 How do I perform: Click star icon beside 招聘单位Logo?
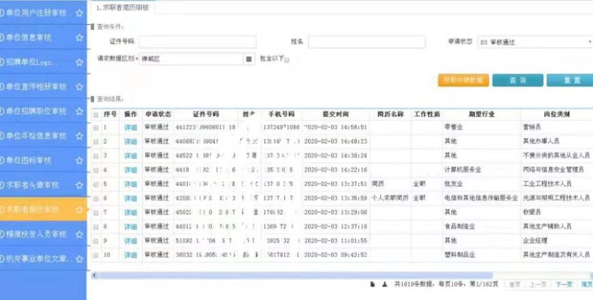pos(79,62)
